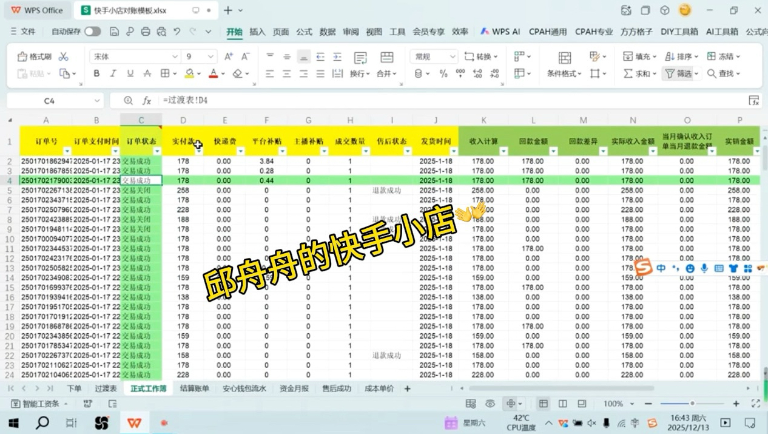The height and width of the screenshot is (434, 768).
Task: Expand the Name Box dropdown next to C4
Action: (x=97, y=100)
